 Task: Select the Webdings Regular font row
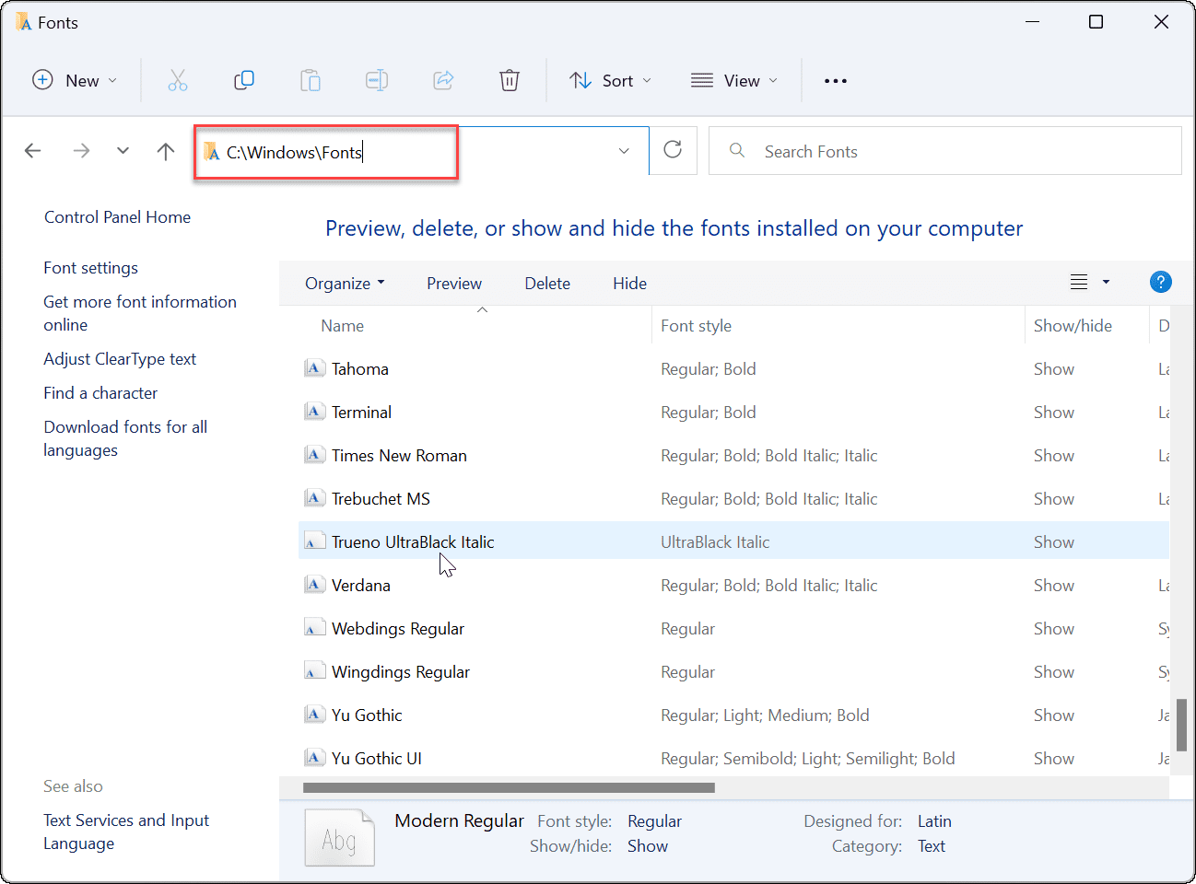point(396,628)
